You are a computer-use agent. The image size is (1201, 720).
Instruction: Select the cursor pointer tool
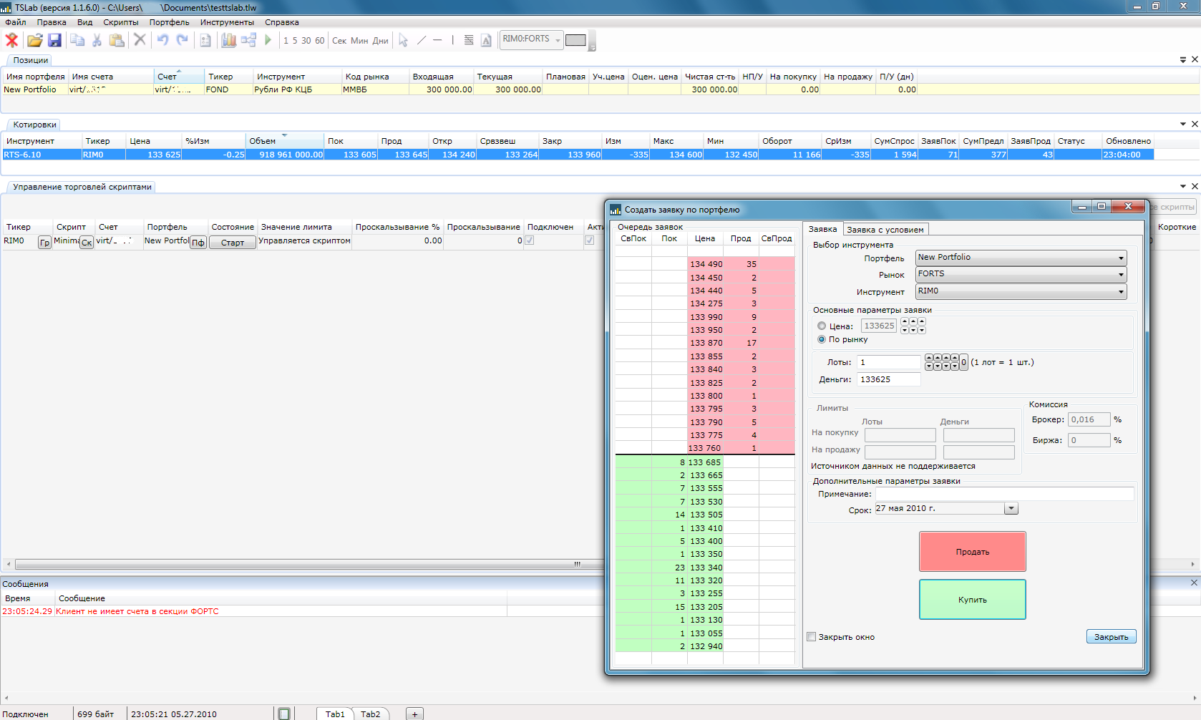click(403, 40)
